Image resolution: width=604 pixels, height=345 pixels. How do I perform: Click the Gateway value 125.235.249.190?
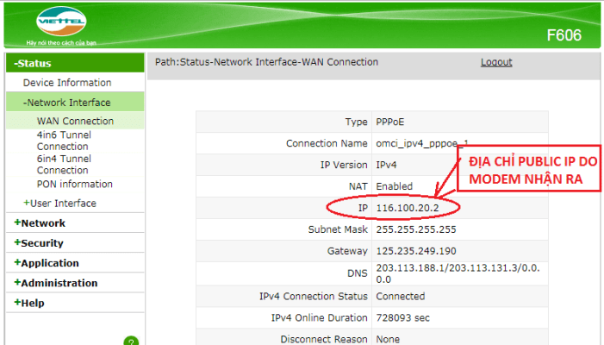point(416,251)
